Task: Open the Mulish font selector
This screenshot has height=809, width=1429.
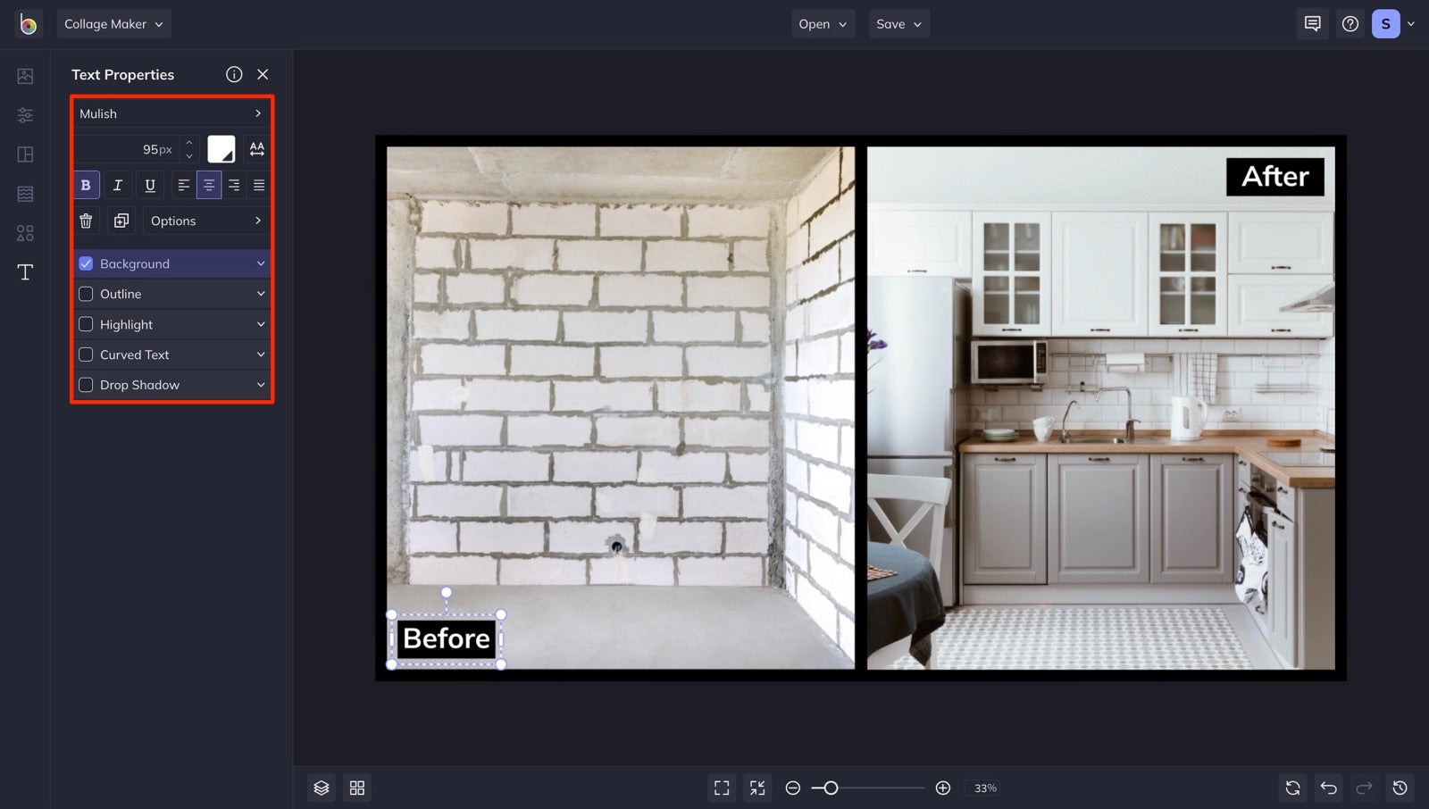Action: [171, 113]
